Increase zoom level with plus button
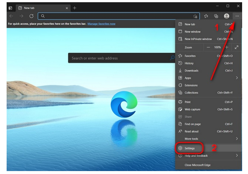Screen dimensions: 248x174 227,47
